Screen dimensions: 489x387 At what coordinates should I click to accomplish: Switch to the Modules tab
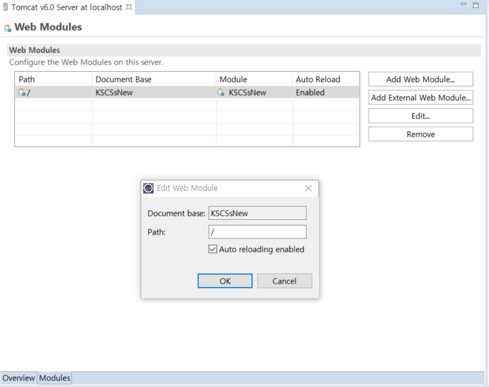pyautogui.click(x=54, y=378)
